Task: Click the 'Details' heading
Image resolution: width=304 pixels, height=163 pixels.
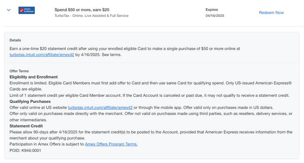Action: click(x=15, y=40)
